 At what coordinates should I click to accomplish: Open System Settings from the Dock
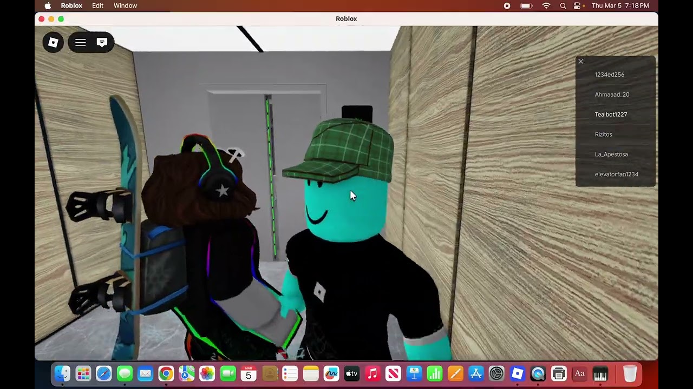tap(496, 373)
